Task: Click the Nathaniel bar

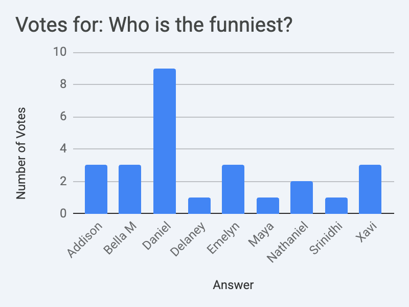Action: click(x=302, y=198)
